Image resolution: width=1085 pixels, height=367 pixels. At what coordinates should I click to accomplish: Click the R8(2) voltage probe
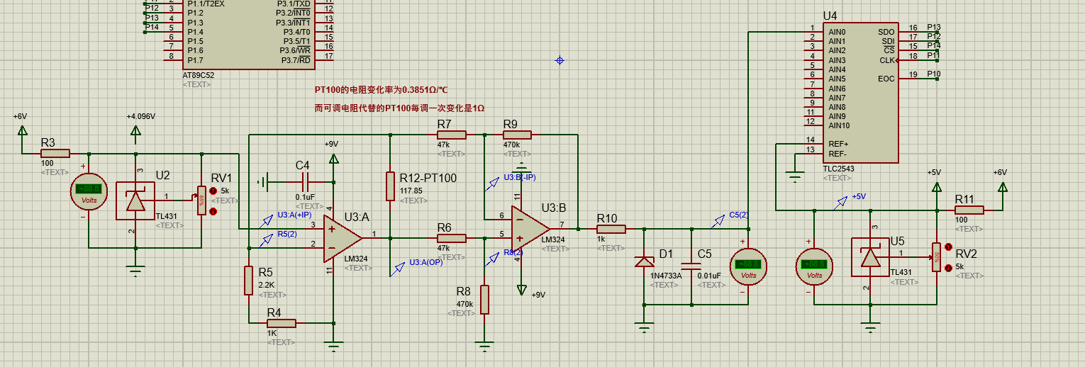pyautogui.click(x=492, y=259)
